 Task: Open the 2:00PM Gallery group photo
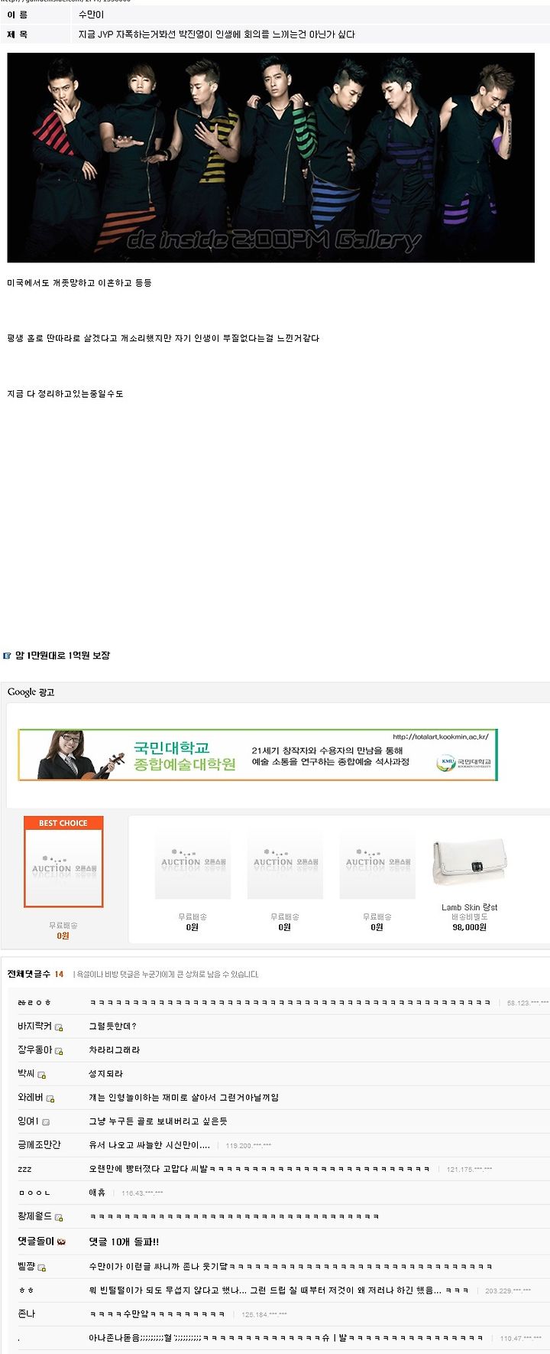click(x=270, y=158)
